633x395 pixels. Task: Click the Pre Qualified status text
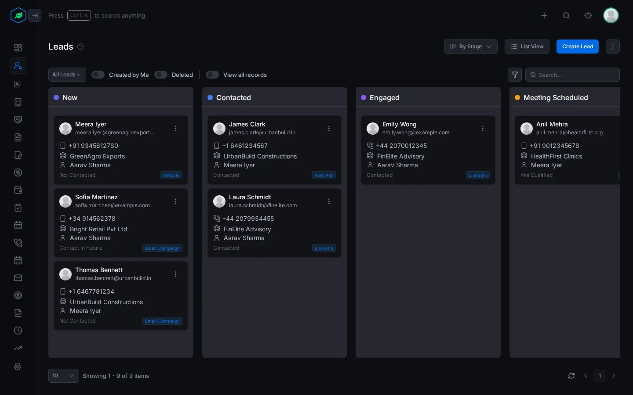[x=537, y=175]
